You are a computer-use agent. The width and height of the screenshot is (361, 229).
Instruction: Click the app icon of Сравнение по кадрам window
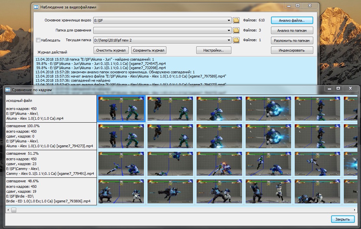coord(8,90)
